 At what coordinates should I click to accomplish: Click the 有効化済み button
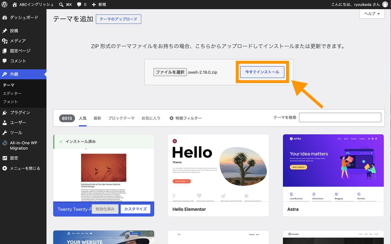[105, 209]
